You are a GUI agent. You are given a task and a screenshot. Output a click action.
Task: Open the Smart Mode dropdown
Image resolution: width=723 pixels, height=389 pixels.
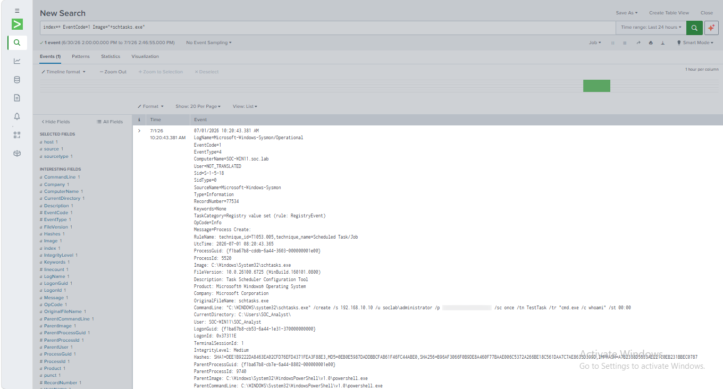pos(695,43)
